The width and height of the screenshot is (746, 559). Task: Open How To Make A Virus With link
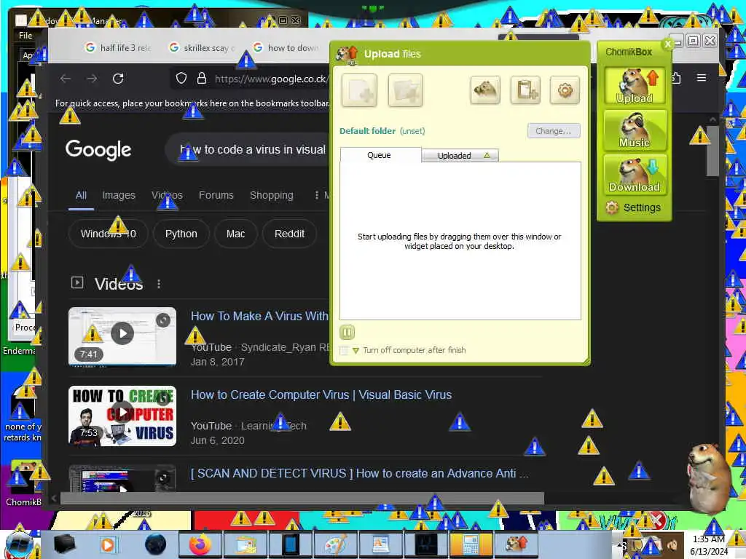(x=259, y=316)
